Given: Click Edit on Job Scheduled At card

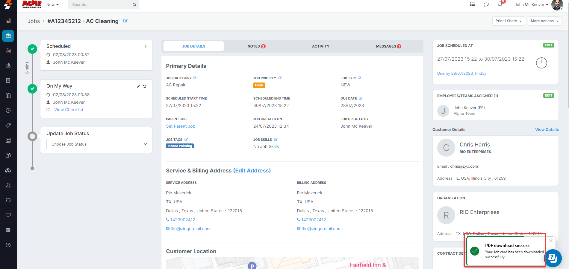Looking at the screenshot, I should tap(548, 45).
